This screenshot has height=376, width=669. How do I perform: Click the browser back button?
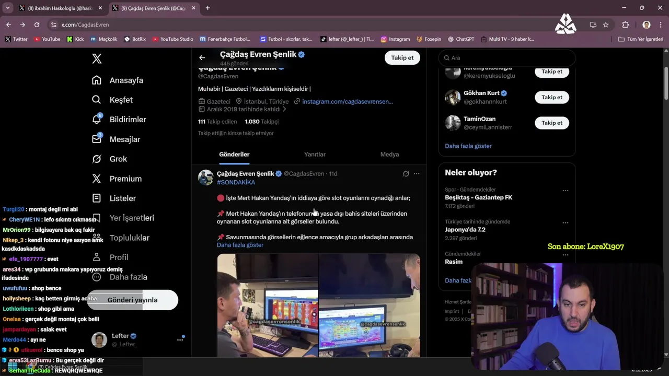point(8,25)
